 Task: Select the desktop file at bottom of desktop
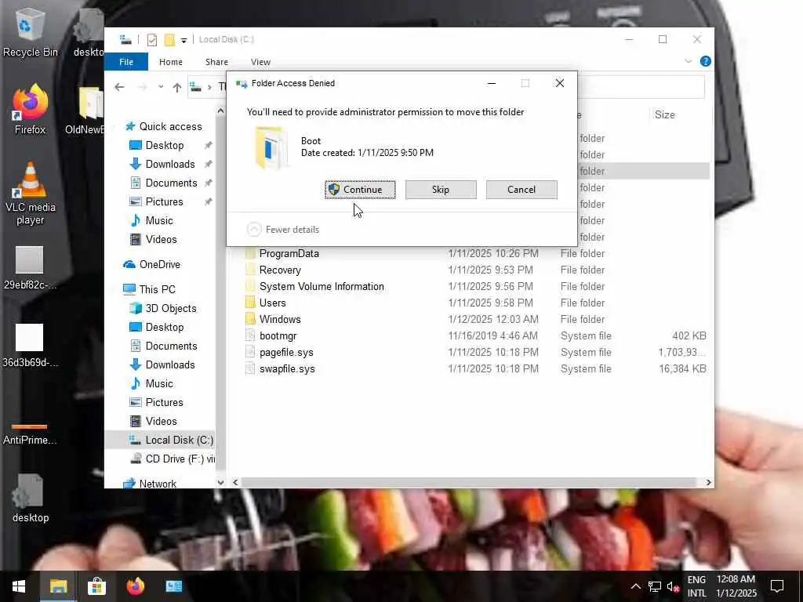pyautogui.click(x=31, y=498)
